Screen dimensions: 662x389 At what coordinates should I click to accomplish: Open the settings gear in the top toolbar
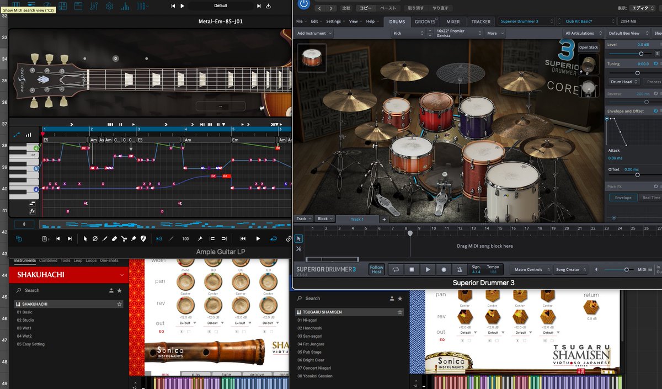(x=109, y=6)
